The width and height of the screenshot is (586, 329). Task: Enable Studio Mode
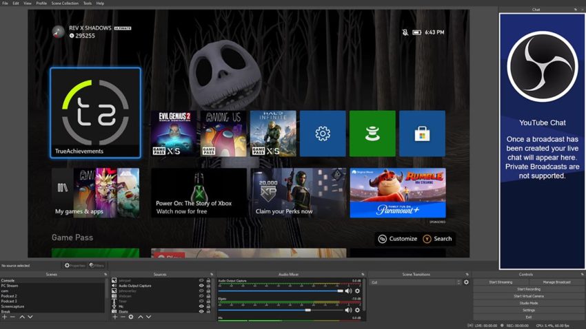(529, 304)
